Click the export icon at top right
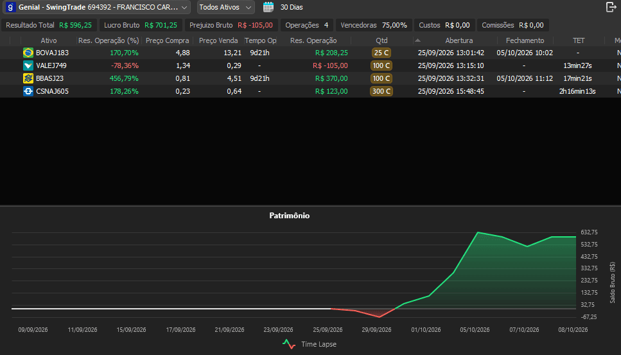Image resolution: width=621 pixels, height=355 pixels. click(611, 7)
